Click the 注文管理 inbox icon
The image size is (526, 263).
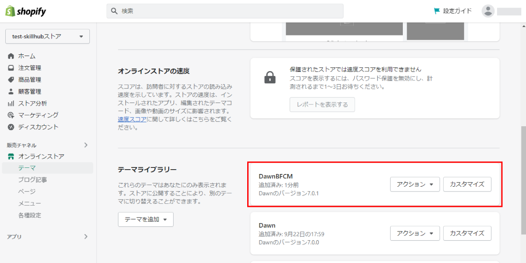point(11,68)
